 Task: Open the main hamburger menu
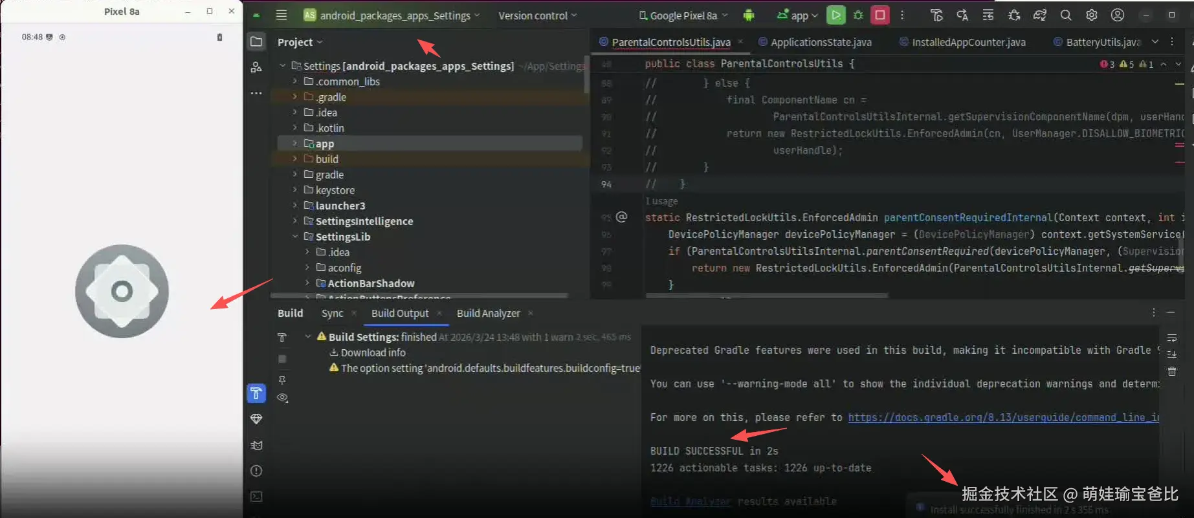coord(282,16)
